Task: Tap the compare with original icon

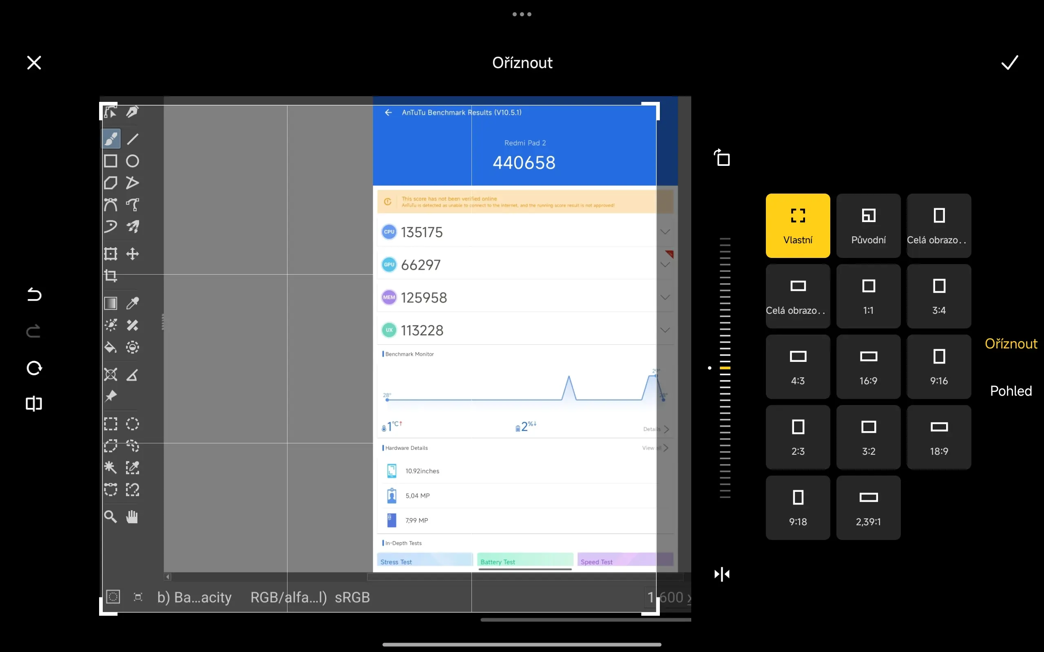Action: point(34,403)
